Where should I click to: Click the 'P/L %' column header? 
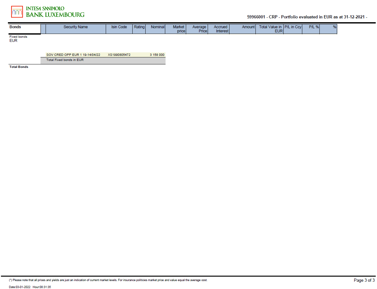click(x=311, y=29)
